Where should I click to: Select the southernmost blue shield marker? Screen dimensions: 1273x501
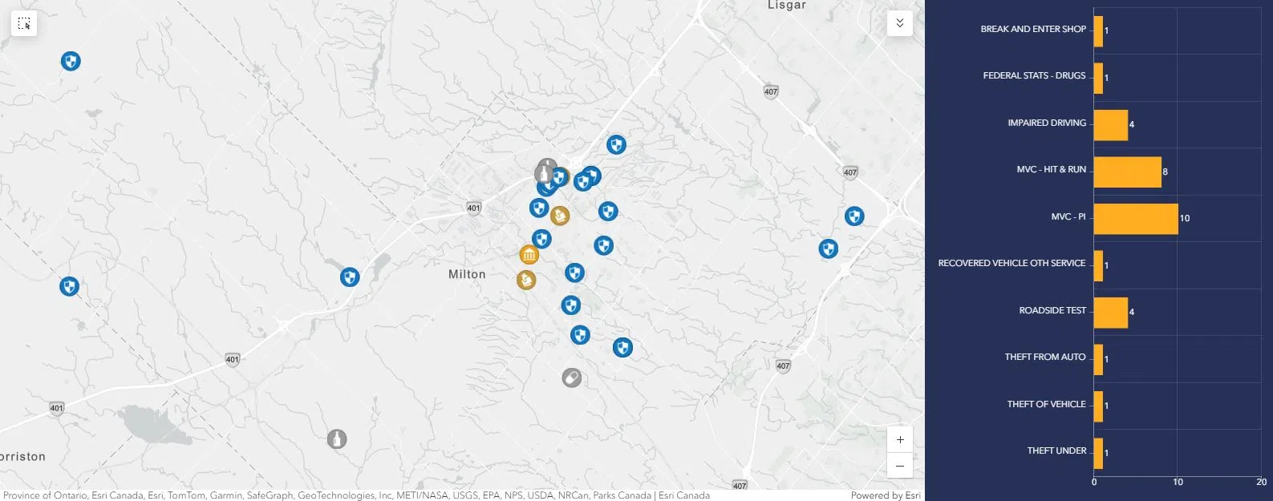pyautogui.click(x=622, y=348)
